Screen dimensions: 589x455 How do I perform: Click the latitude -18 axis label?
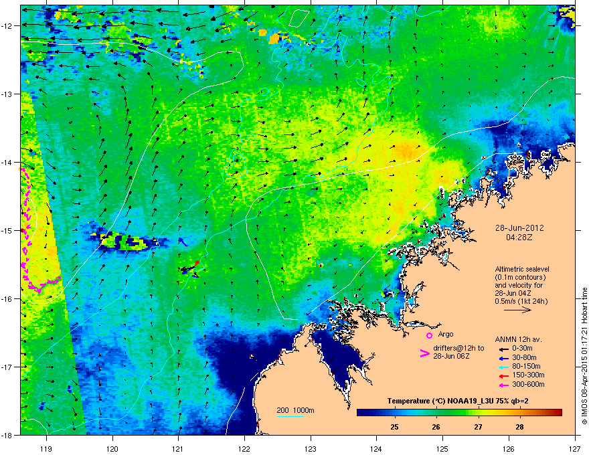[7, 435]
